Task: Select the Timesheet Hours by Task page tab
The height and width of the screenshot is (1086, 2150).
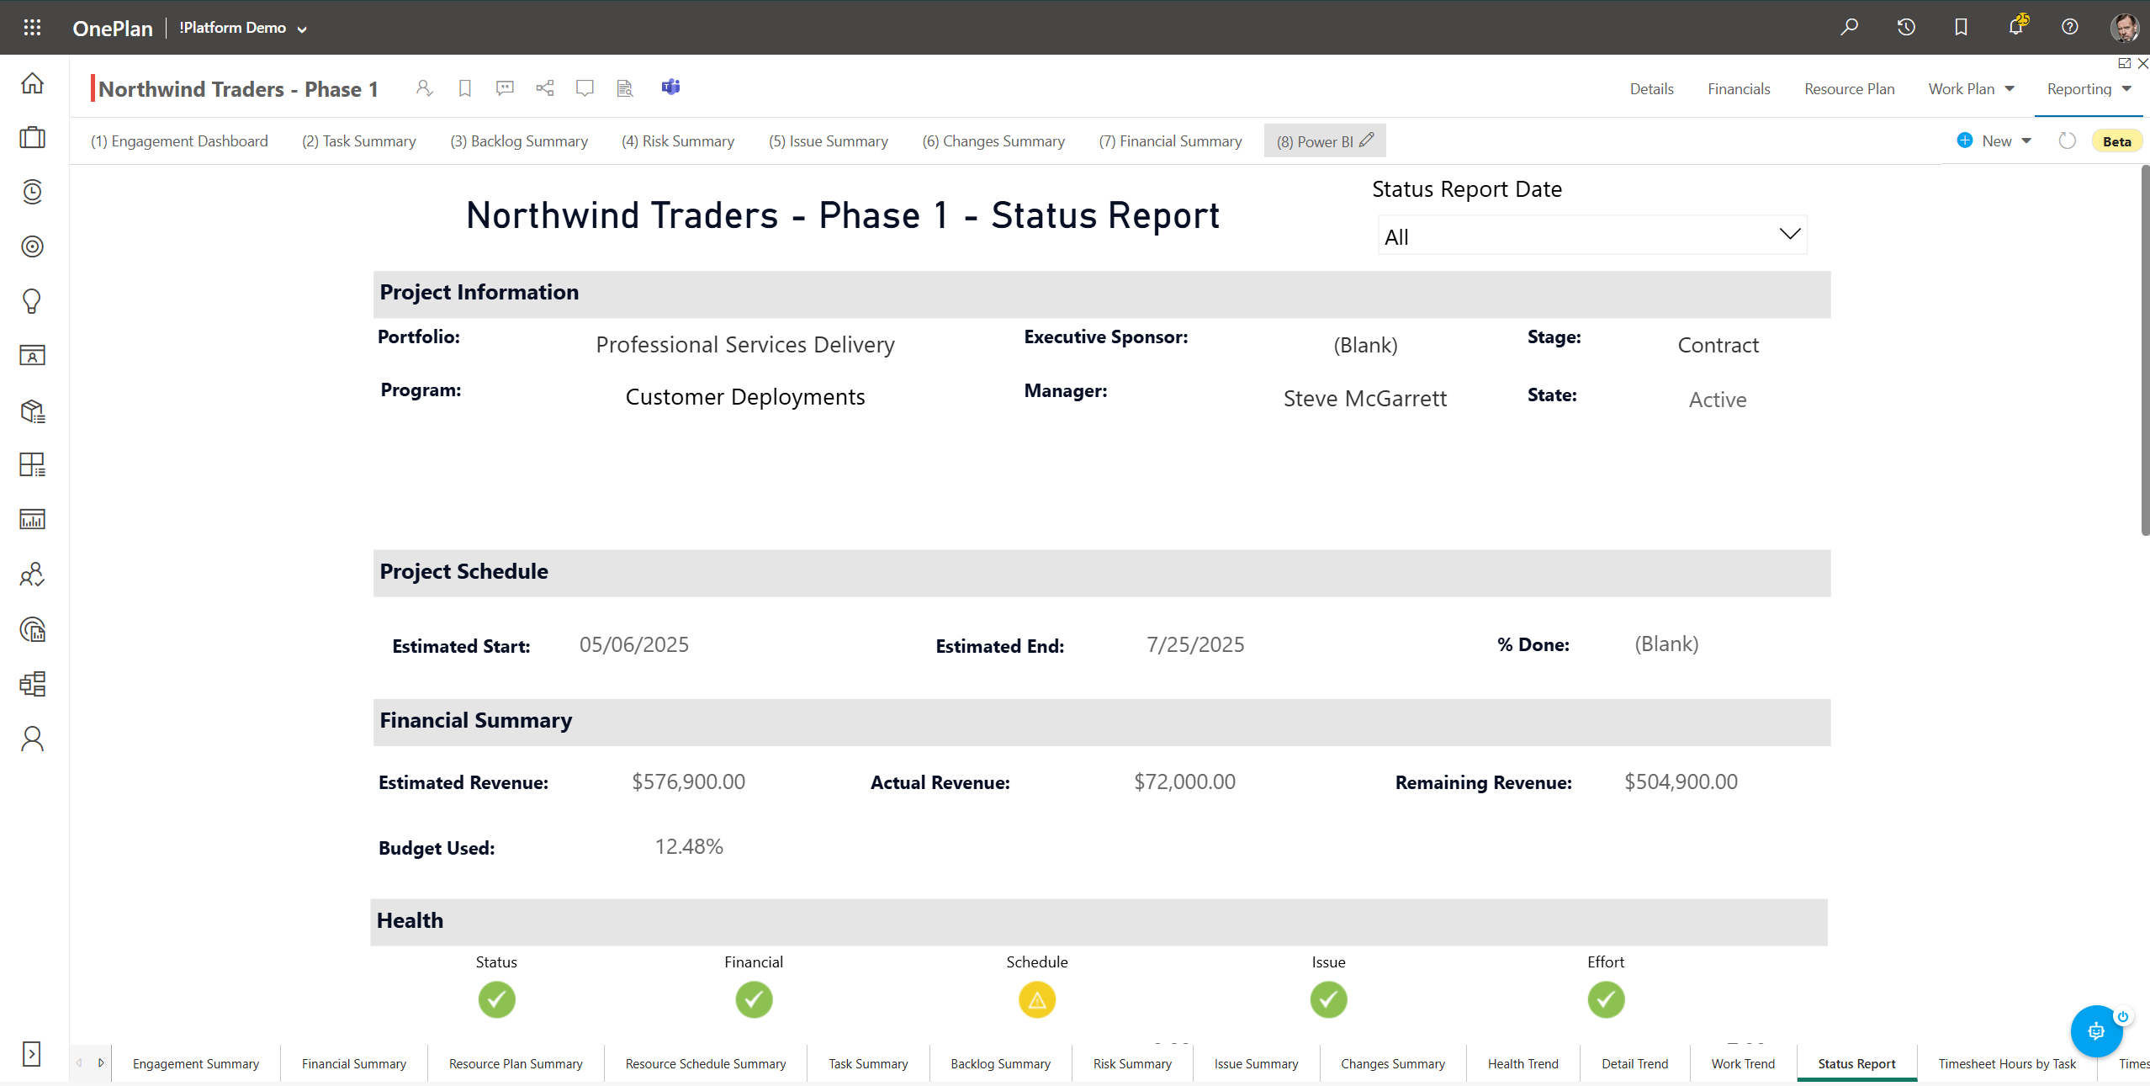Action: pos(2007,1063)
